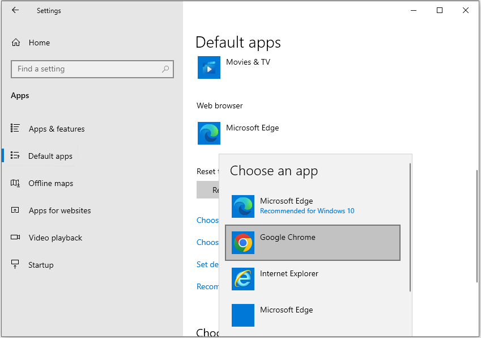Click the Settings page vertical scrollbar

(x=477, y=226)
